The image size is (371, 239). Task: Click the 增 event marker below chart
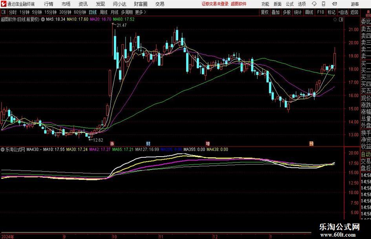pyautogui.click(x=208, y=143)
